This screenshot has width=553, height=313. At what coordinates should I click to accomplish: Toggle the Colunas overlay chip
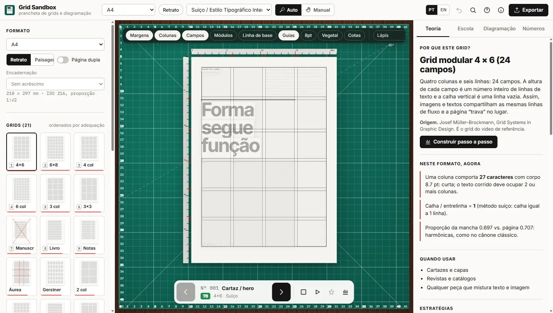click(168, 35)
